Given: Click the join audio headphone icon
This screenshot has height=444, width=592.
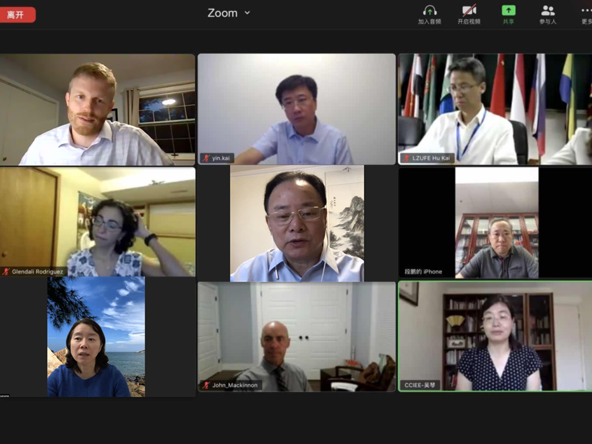Looking at the screenshot, I should pyautogui.click(x=430, y=10).
